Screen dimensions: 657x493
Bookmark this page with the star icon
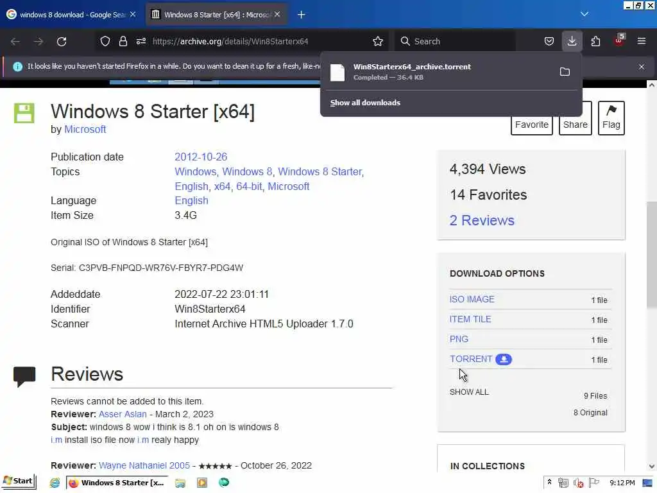tap(377, 41)
